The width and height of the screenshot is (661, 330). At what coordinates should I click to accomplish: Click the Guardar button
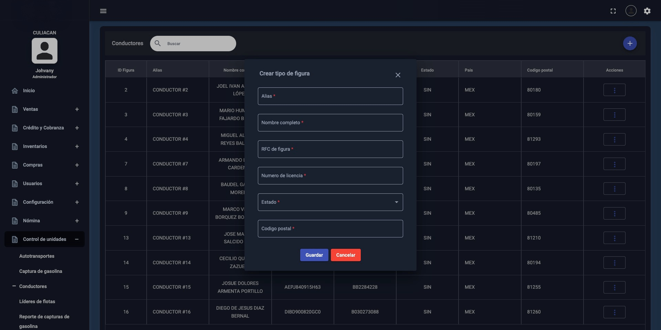[314, 255]
